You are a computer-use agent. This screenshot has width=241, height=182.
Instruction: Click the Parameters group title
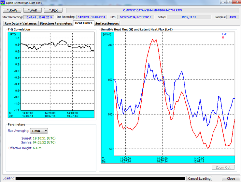(x=16, y=125)
